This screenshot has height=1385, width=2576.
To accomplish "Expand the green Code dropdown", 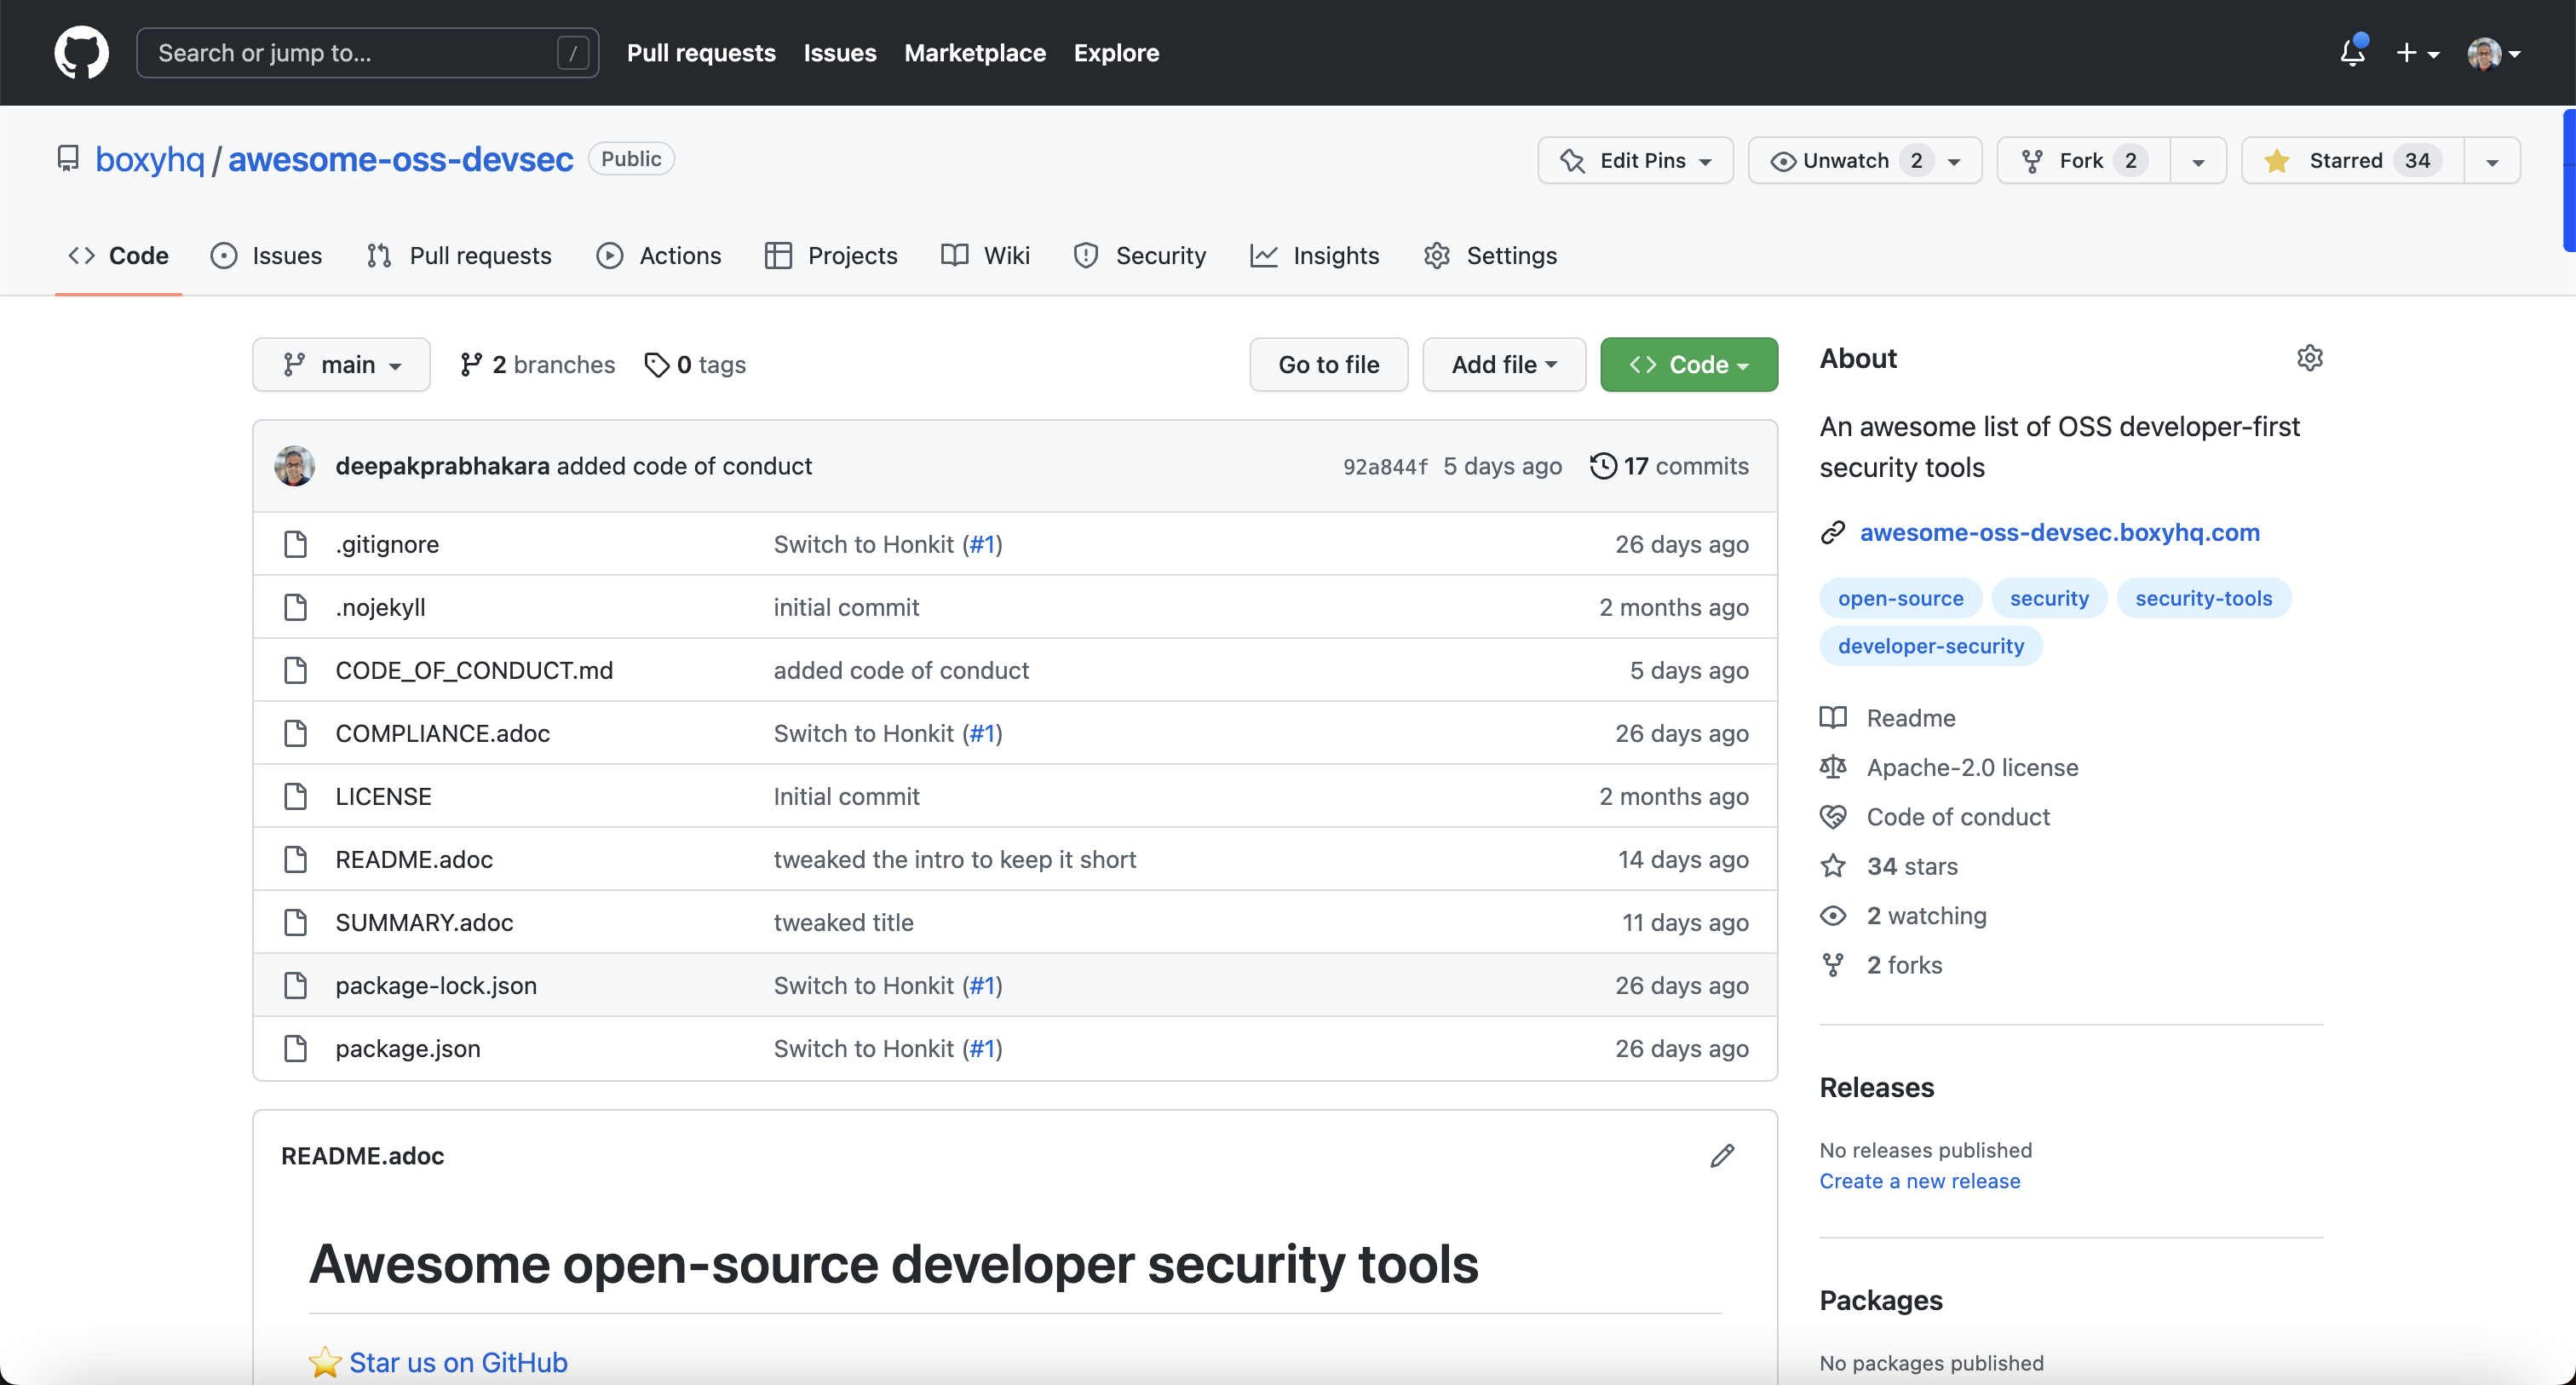I will coord(1688,365).
